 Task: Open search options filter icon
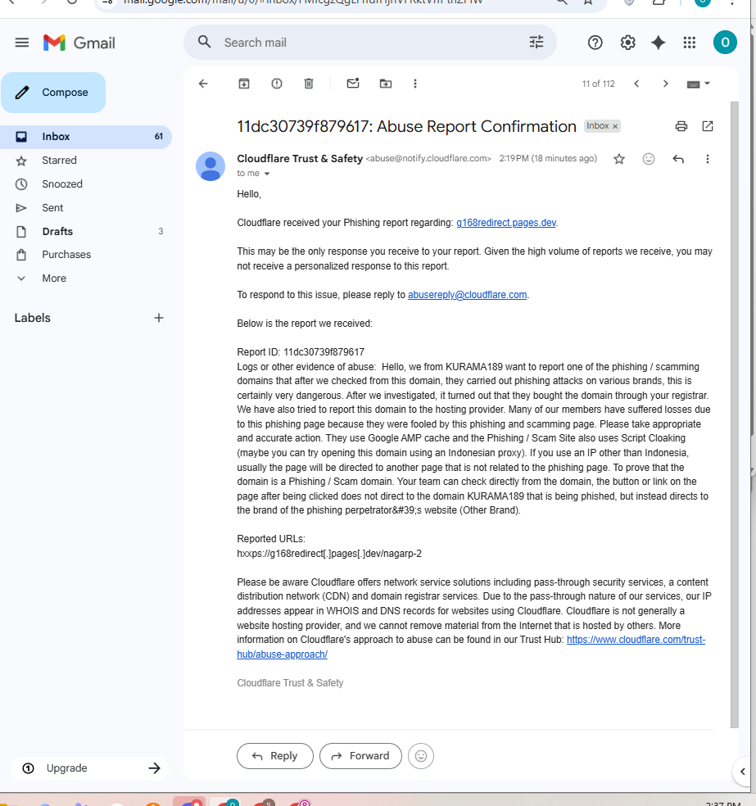[536, 42]
